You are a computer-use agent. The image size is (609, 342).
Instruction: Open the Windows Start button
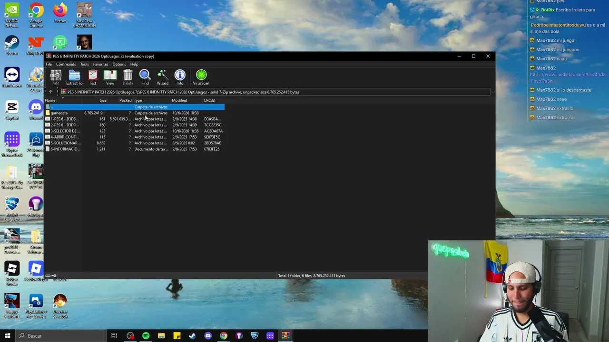(7, 336)
